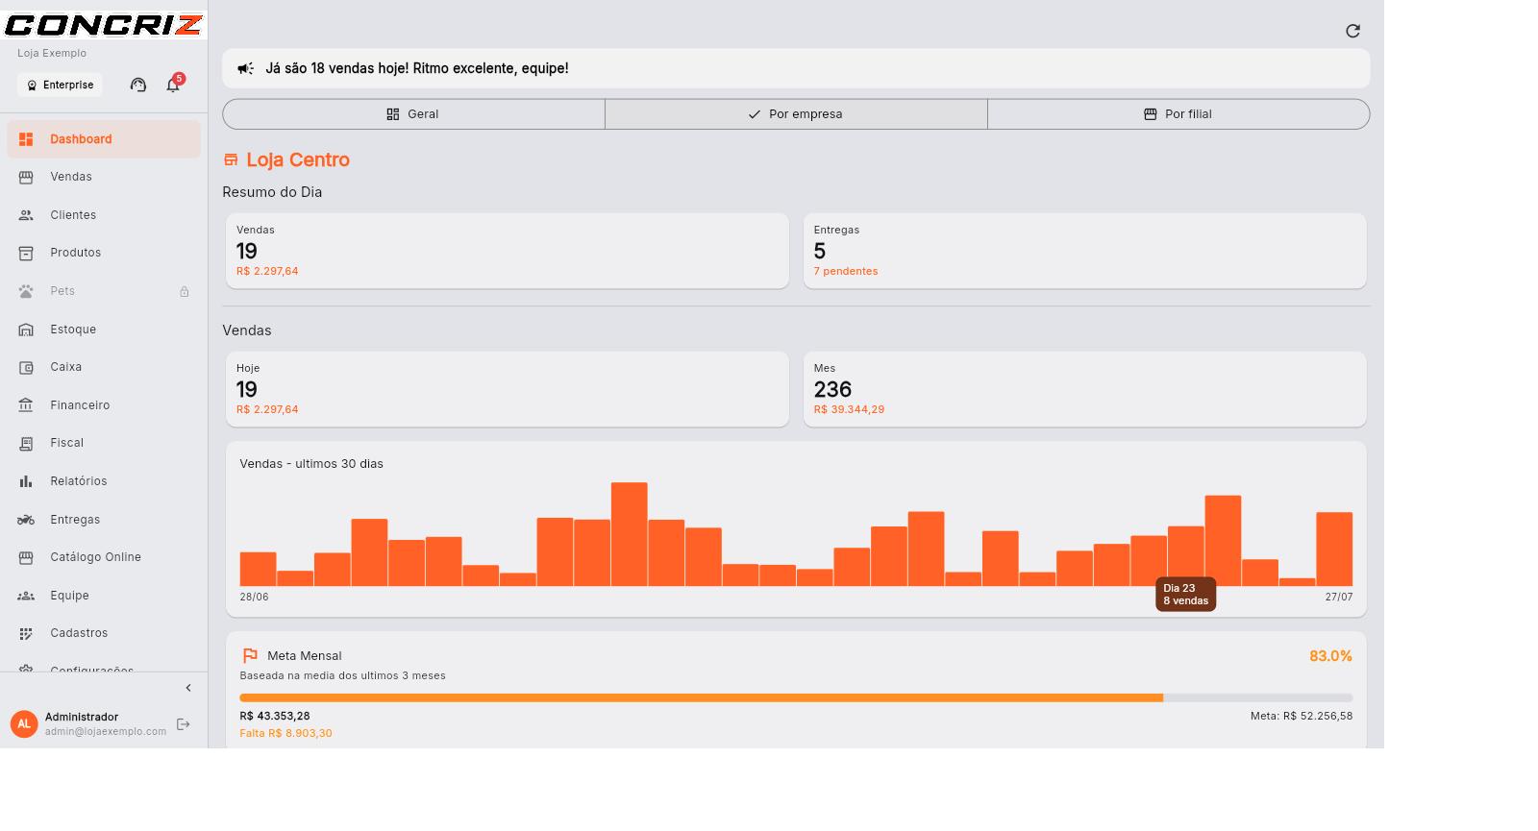Click the Vendas - ultimos 30 dias title
The height and width of the screenshot is (831, 1538).
pyautogui.click(x=311, y=463)
